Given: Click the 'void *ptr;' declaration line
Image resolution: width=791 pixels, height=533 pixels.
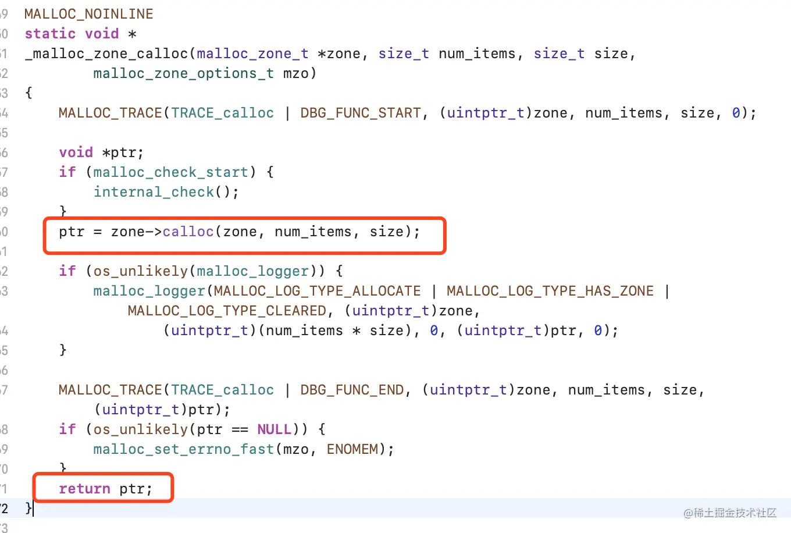Looking at the screenshot, I should click(101, 152).
